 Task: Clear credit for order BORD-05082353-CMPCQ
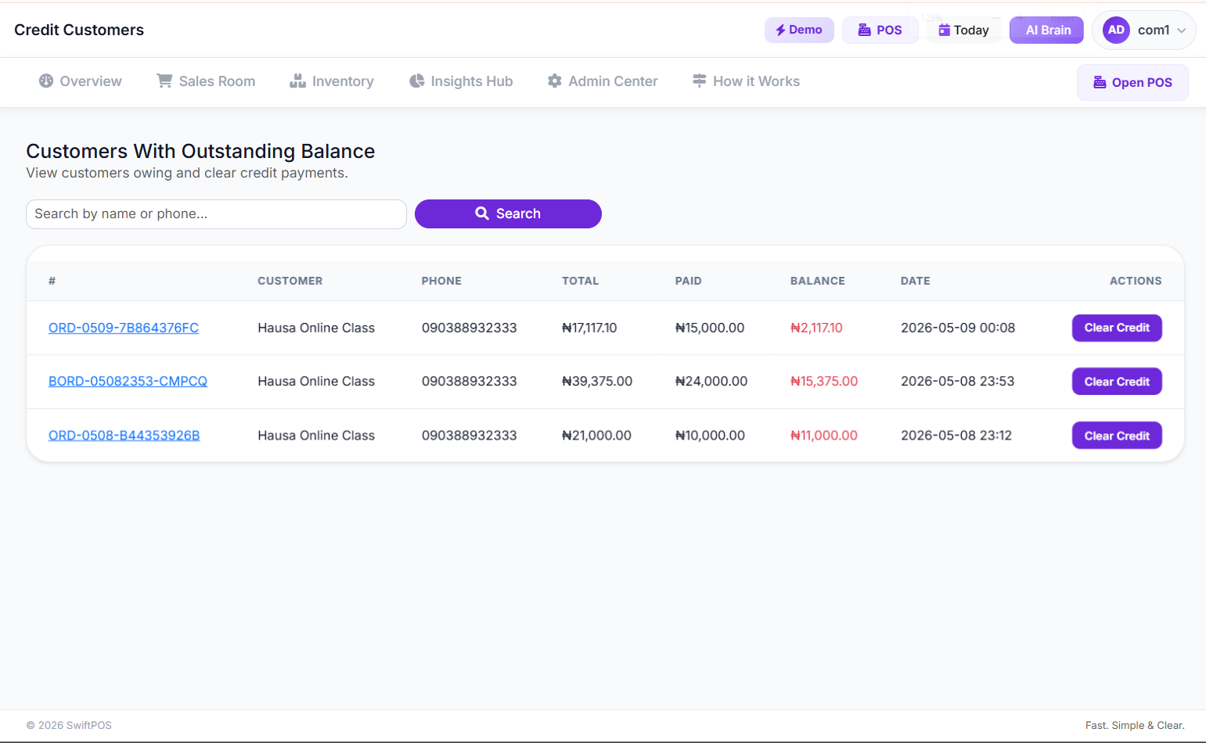[x=1117, y=382]
